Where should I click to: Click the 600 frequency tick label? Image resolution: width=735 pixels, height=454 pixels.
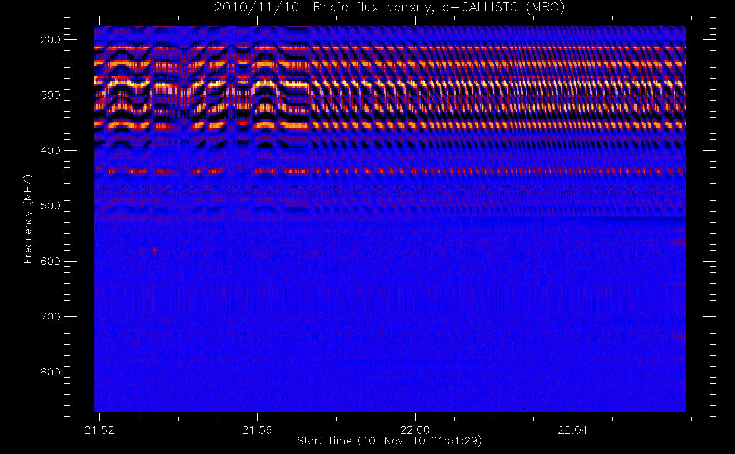pos(50,261)
